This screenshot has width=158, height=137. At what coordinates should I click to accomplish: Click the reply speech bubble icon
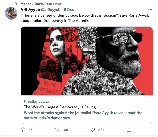pos(23,130)
